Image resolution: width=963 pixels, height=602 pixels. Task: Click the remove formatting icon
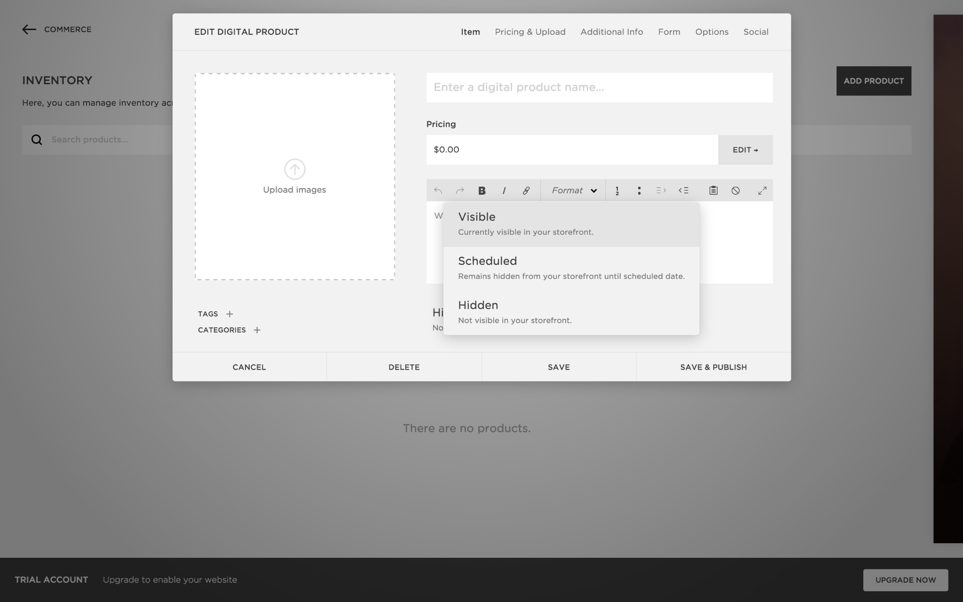[735, 190]
